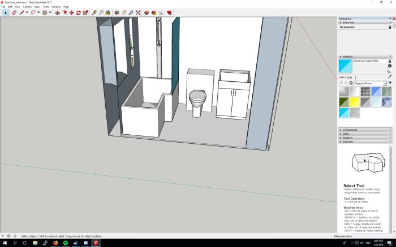Open the shape tool dropdown arrow
This screenshot has height=247, width=396.
pyautogui.click(x=50, y=12)
